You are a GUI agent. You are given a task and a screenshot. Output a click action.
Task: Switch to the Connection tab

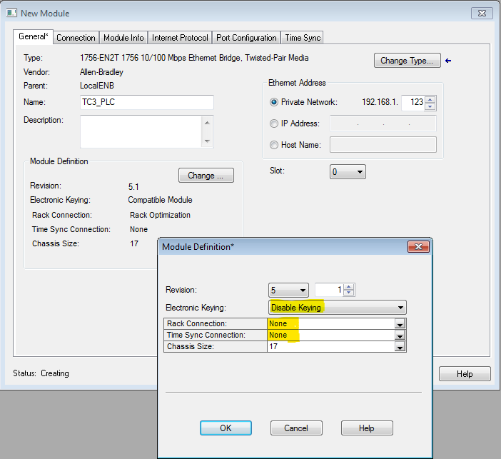(x=76, y=38)
